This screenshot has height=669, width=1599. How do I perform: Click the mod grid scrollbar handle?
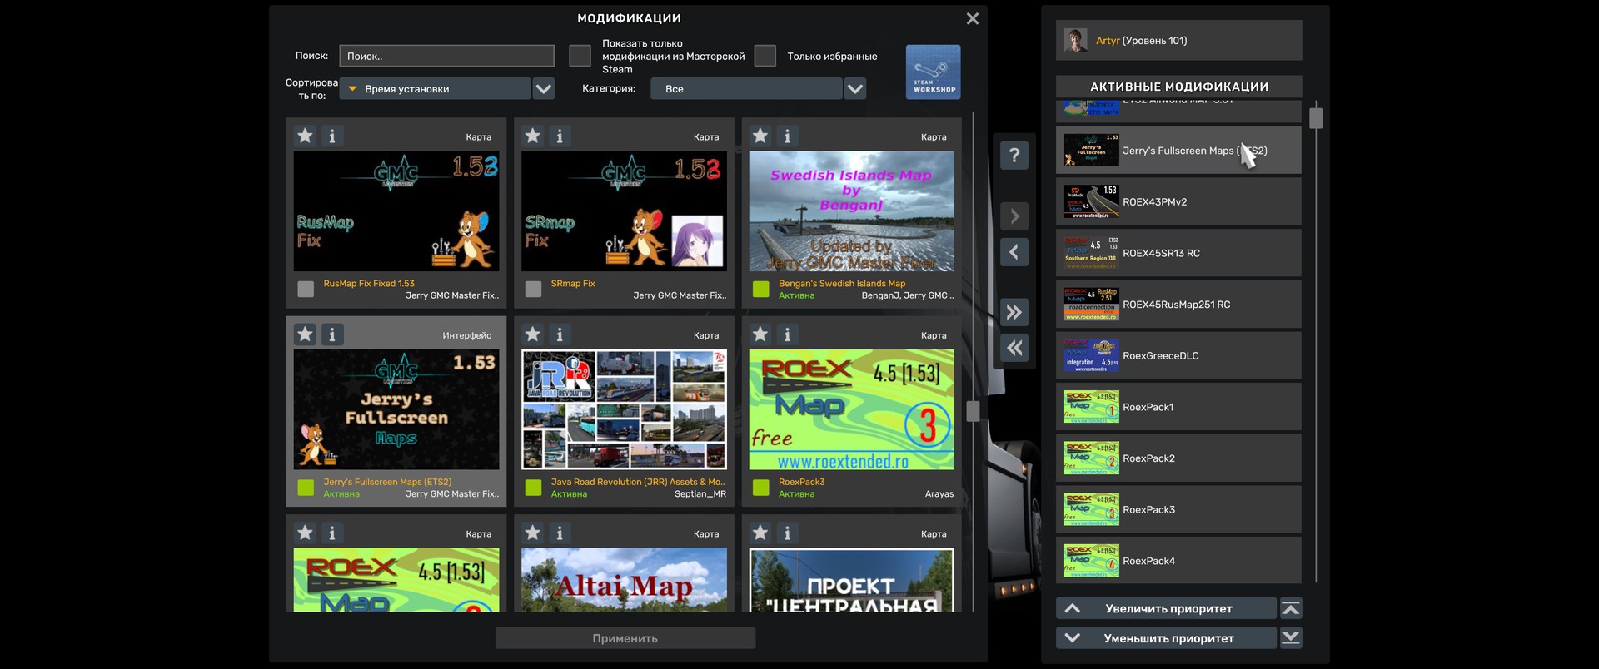973,411
